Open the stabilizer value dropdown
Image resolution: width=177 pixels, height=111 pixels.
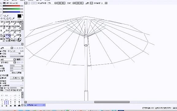[x=106, y=3]
